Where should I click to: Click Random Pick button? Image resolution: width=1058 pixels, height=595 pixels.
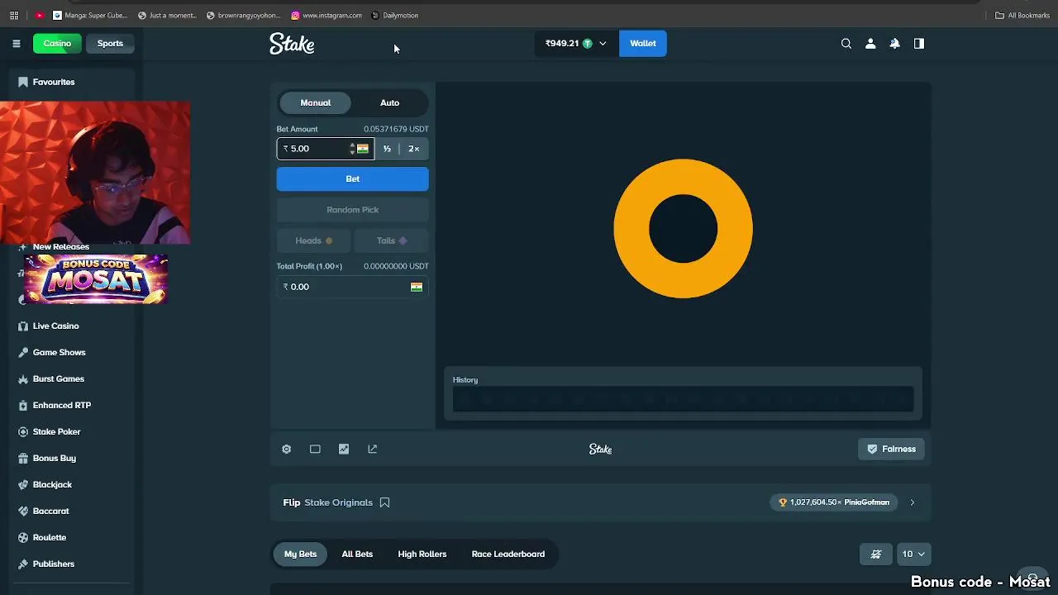coord(353,210)
